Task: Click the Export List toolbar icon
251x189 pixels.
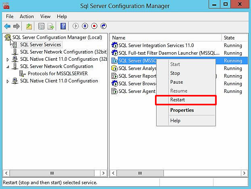Action: 51,27
